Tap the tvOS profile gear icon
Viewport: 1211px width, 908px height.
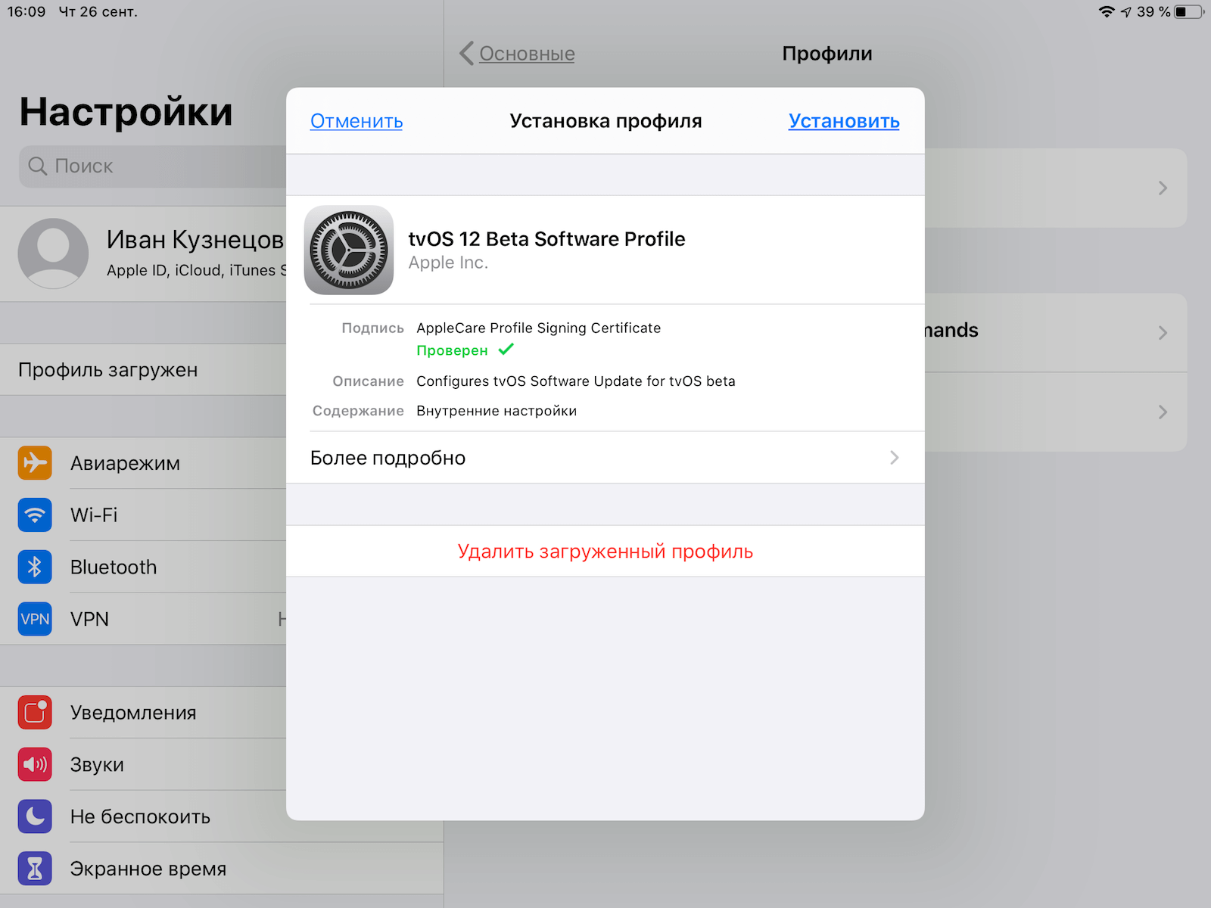click(x=349, y=250)
